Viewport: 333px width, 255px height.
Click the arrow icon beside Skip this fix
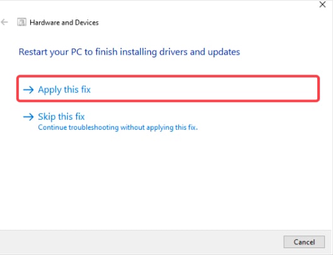[28, 116]
